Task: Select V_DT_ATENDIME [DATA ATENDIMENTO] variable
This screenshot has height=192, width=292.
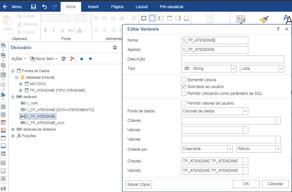Action: point(57,110)
